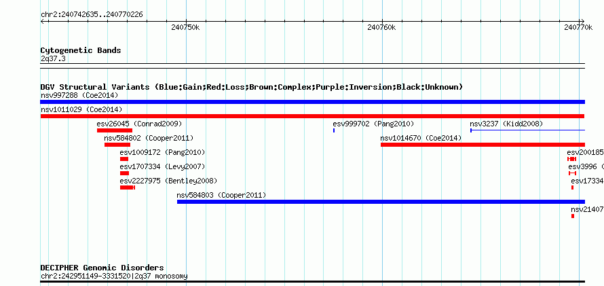Click the blue nsv997288 gain bar
Screen dimensions: 604x286
(x=312, y=102)
